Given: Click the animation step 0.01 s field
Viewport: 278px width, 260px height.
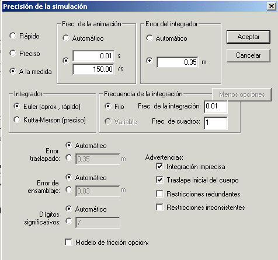Looking at the screenshot, I should pyautogui.click(x=93, y=56).
